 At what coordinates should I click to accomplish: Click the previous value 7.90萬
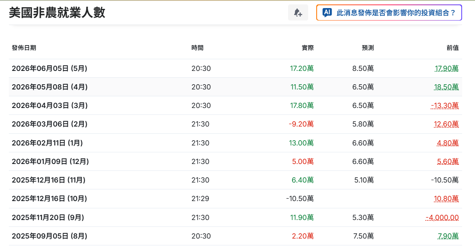448,236
